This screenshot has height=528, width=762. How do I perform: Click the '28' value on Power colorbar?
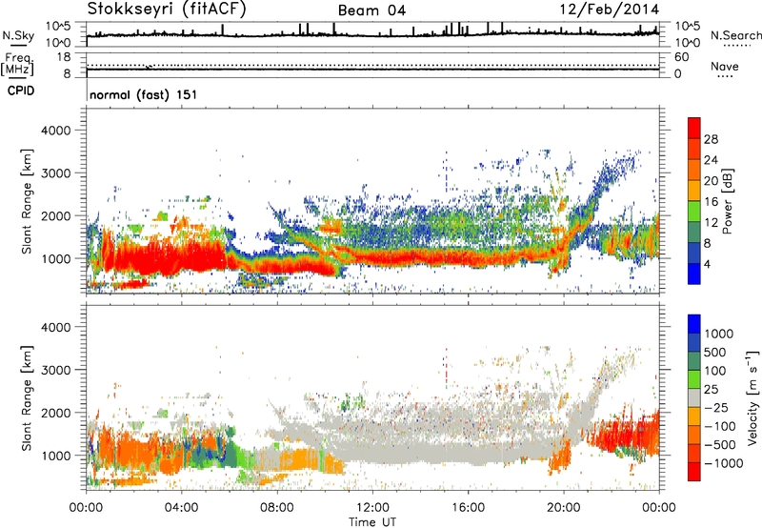711,139
